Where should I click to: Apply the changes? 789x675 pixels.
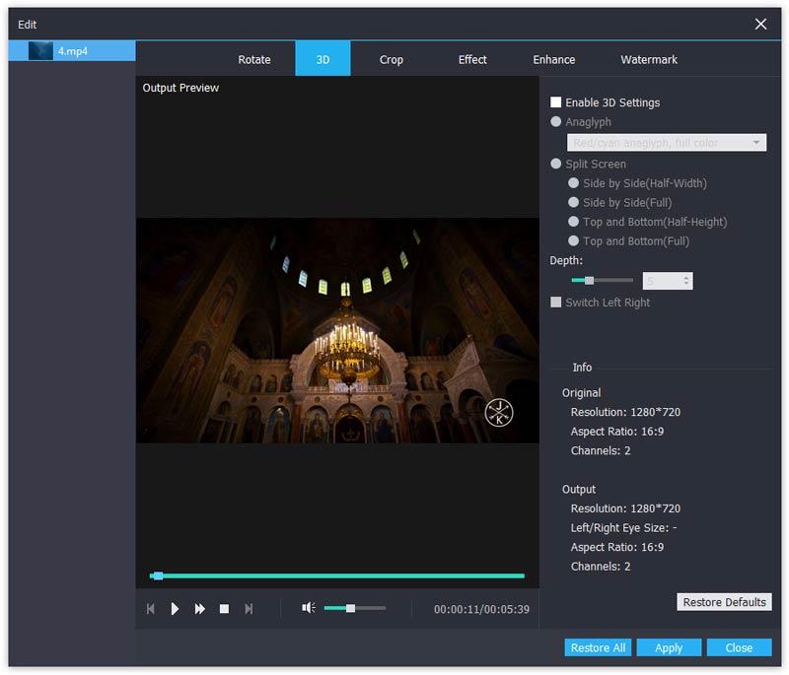[669, 647]
